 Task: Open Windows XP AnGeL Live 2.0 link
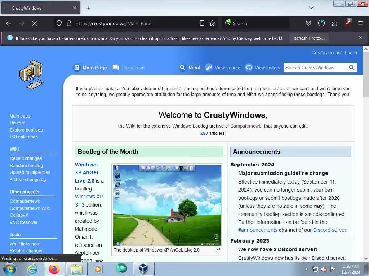[87, 172]
